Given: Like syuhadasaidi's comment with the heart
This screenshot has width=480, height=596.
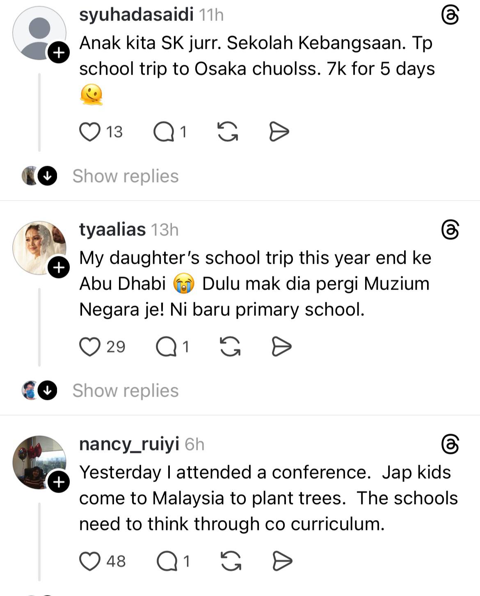Looking at the screenshot, I should click(x=90, y=132).
